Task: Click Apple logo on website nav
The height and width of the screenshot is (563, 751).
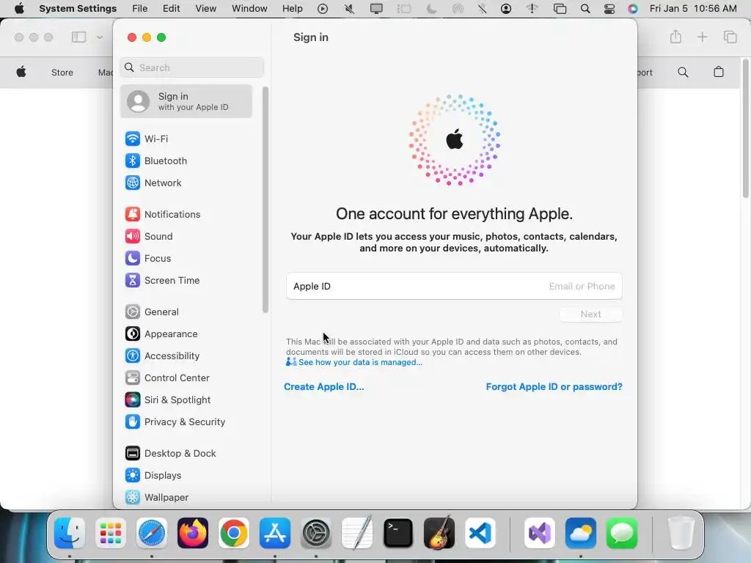Action: point(21,73)
